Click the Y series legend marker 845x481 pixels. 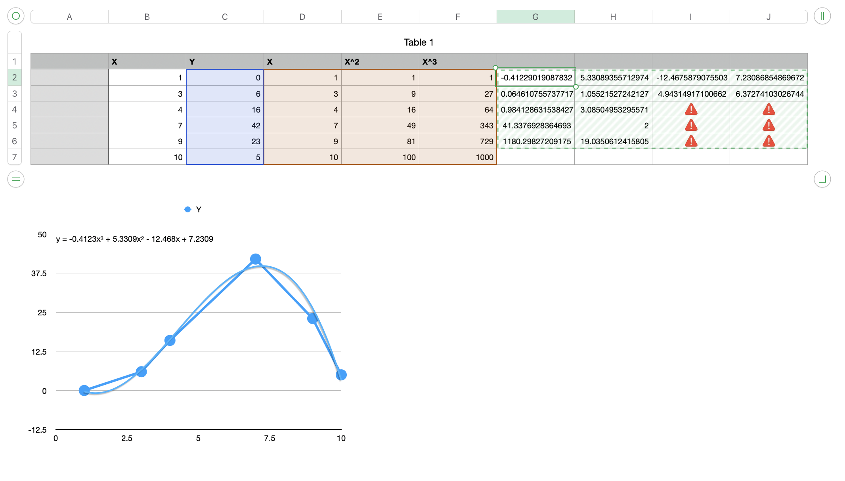point(187,209)
